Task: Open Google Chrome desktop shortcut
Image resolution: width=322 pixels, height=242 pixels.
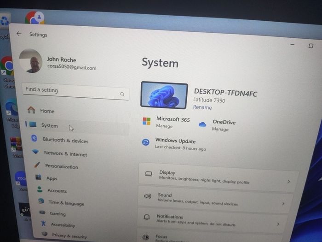Action: click(7, 72)
